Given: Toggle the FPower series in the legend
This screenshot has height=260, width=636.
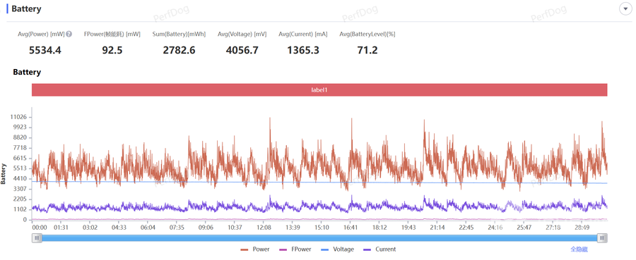Looking at the screenshot, I should click(x=295, y=249).
